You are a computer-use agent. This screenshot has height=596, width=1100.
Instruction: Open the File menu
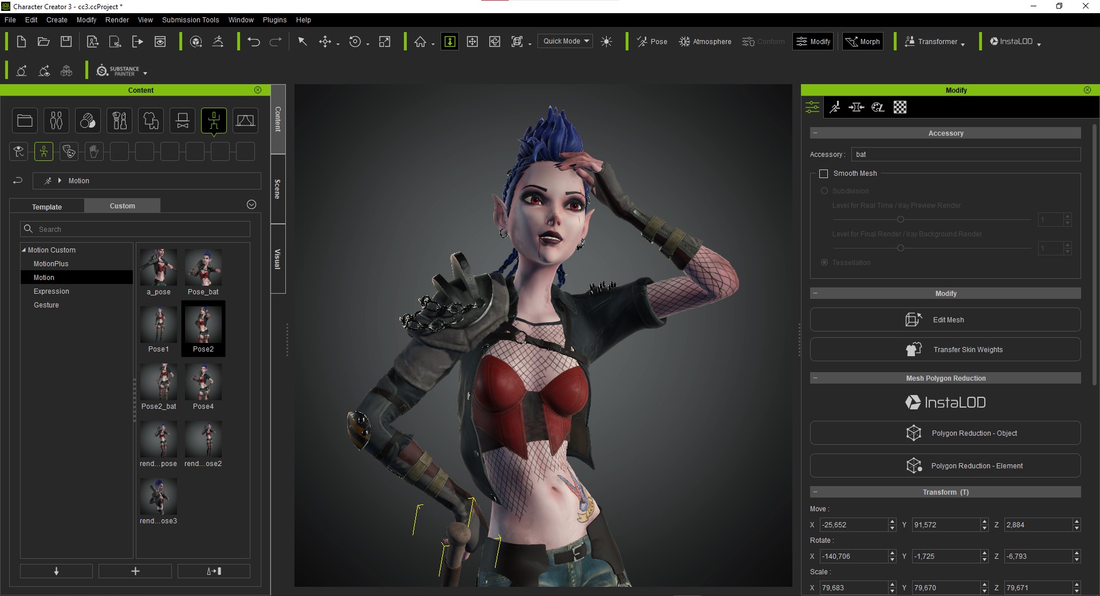tap(10, 19)
